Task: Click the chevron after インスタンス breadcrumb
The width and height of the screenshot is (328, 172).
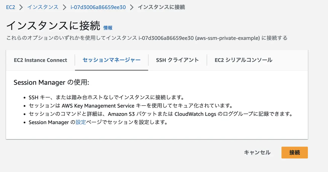Action: 65,7
